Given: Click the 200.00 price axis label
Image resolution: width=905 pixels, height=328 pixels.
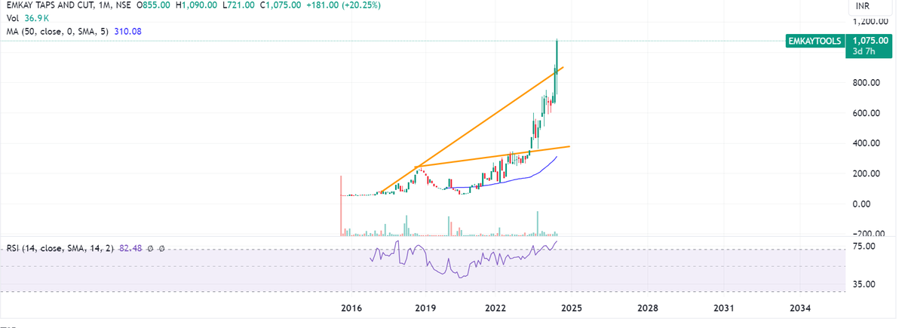Looking at the screenshot, I should (867, 173).
